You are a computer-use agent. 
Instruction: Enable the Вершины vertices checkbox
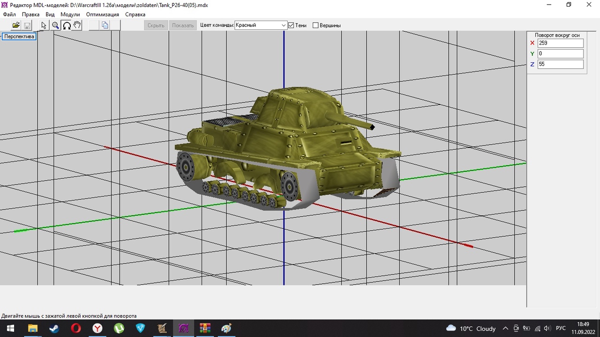pos(315,25)
